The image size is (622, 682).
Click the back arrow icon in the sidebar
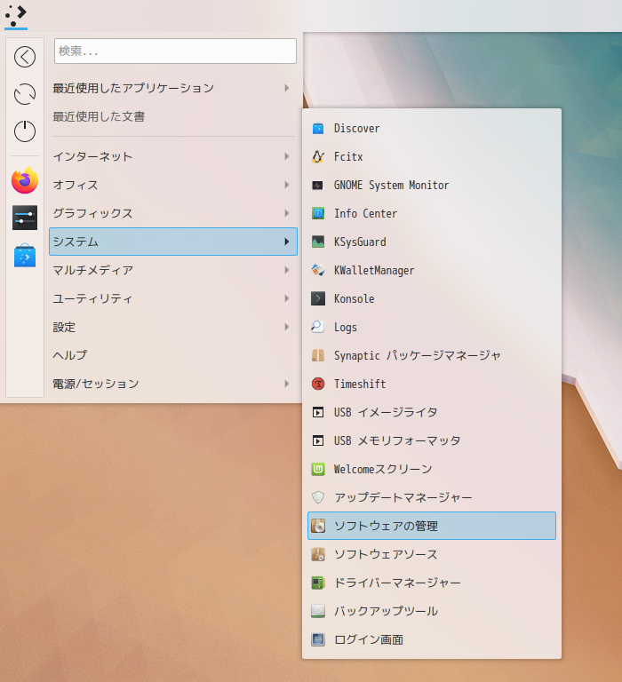point(25,57)
